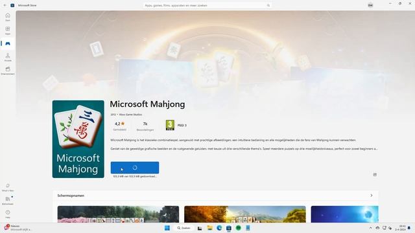Launch Microsoft Edge from taskbar

[x=219, y=228]
